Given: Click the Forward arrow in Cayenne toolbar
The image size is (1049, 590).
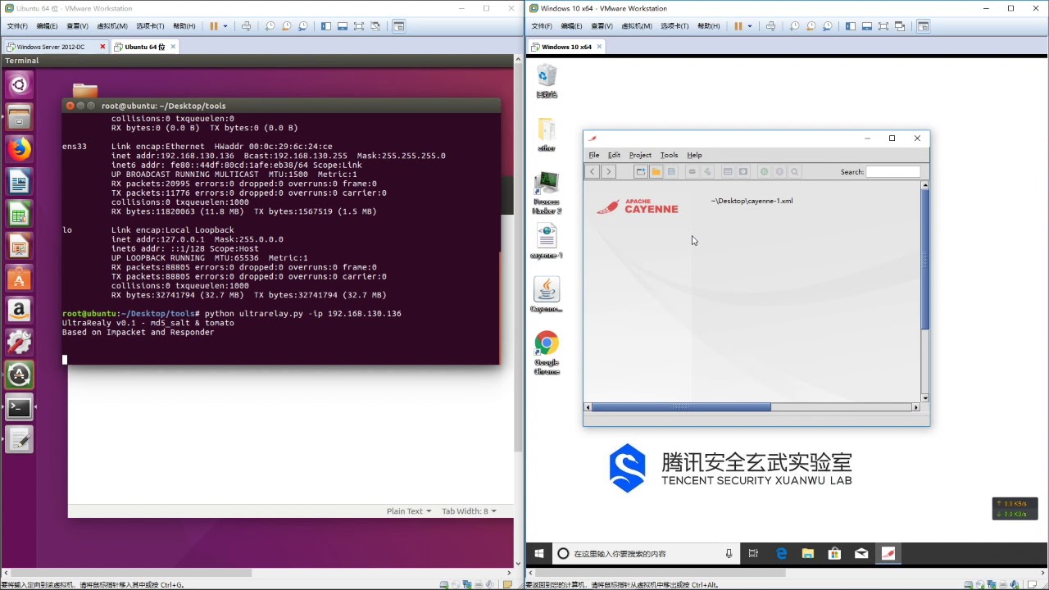Looking at the screenshot, I should tap(608, 171).
